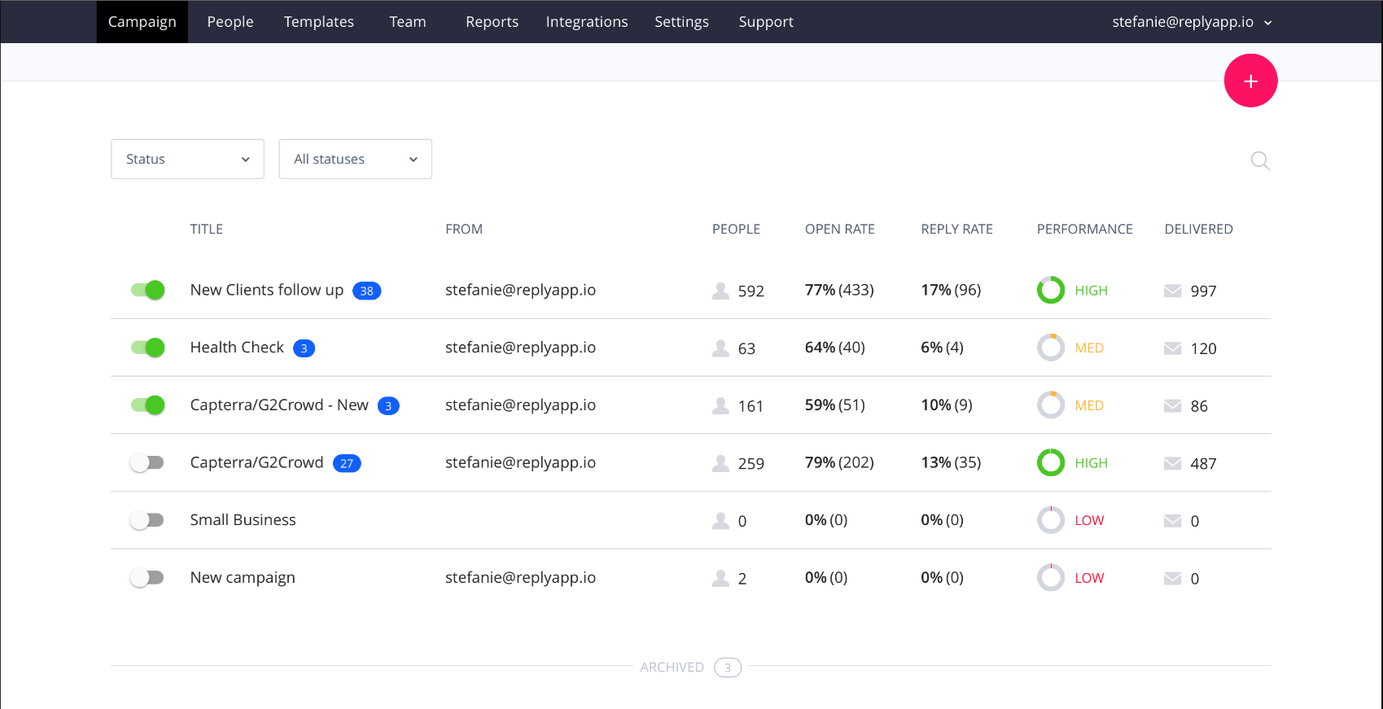This screenshot has height=709, width=1383.
Task: Switch on the New campaign toggle
Action: pyautogui.click(x=147, y=578)
